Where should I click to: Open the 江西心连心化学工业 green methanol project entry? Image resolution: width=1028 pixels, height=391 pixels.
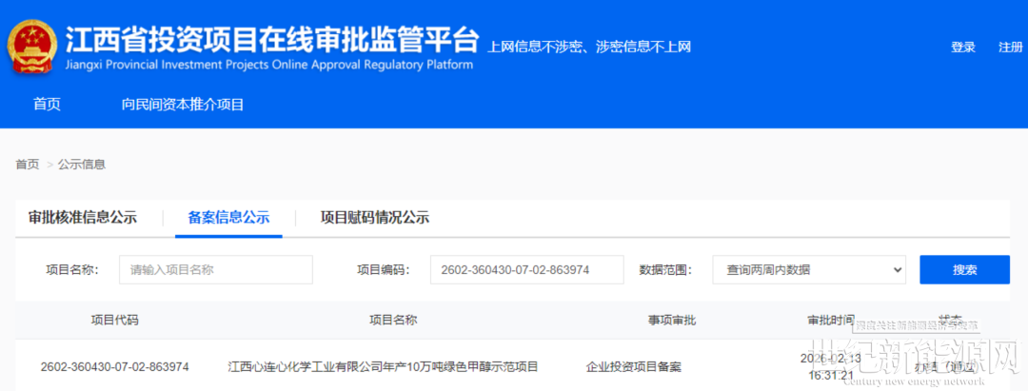(x=383, y=366)
